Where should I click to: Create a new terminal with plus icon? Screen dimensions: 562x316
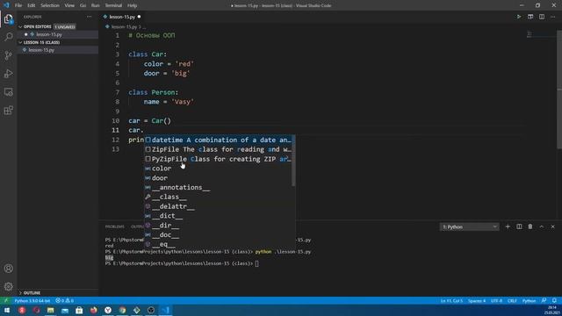(508, 226)
